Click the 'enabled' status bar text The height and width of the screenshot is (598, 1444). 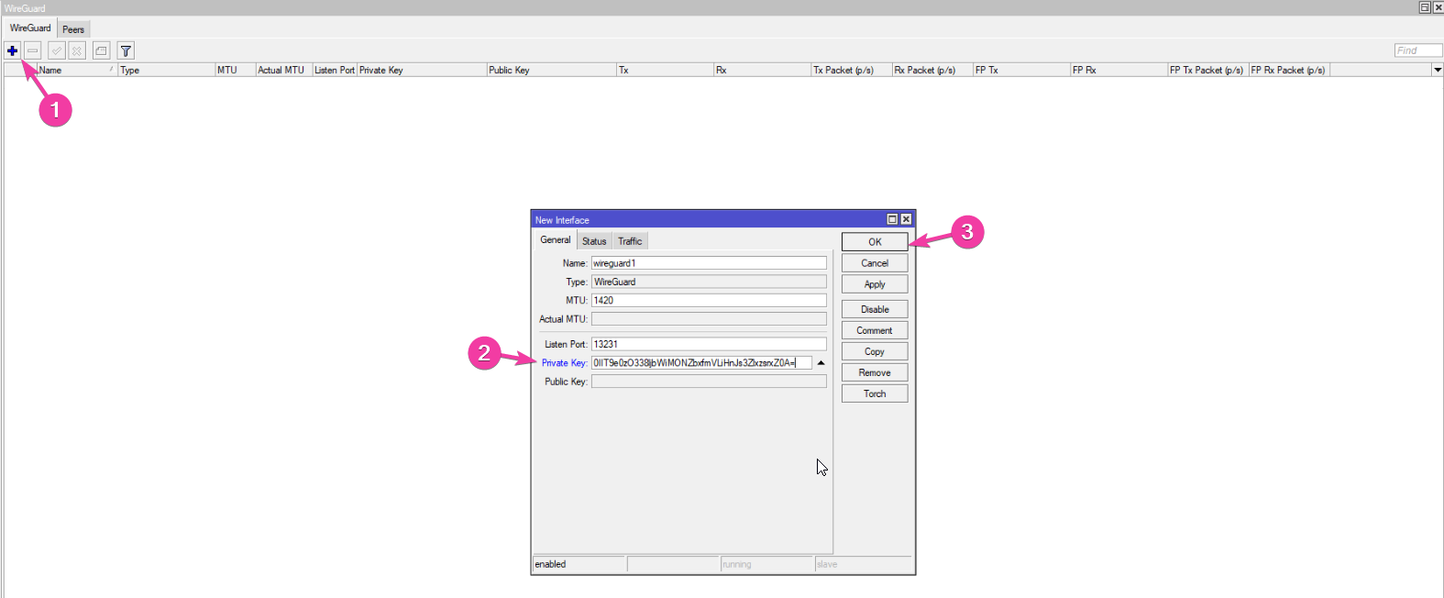coord(550,564)
